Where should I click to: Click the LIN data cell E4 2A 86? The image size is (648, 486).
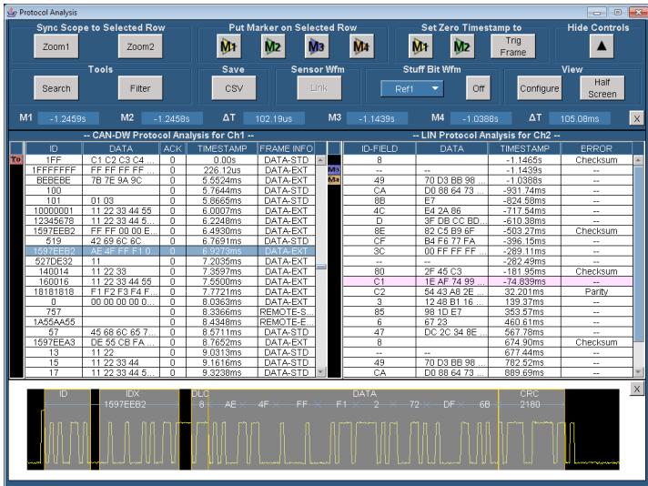point(451,211)
